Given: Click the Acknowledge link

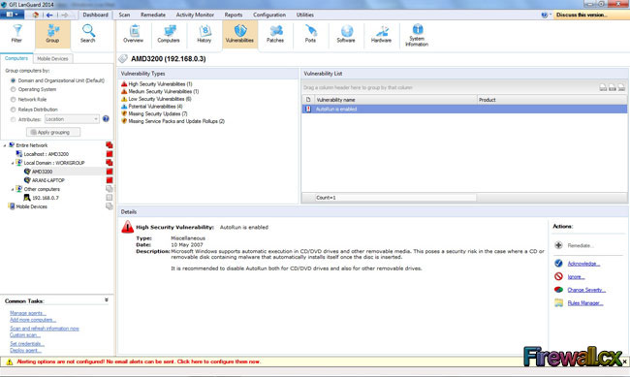Looking at the screenshot, I should (583, 264).
